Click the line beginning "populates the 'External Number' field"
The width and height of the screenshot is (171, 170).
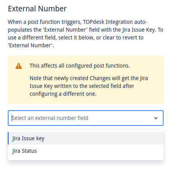click(x=86, y=30)
